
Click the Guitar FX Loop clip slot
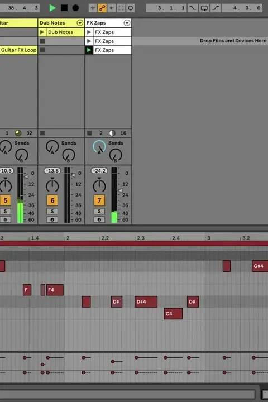pos(18,50)
